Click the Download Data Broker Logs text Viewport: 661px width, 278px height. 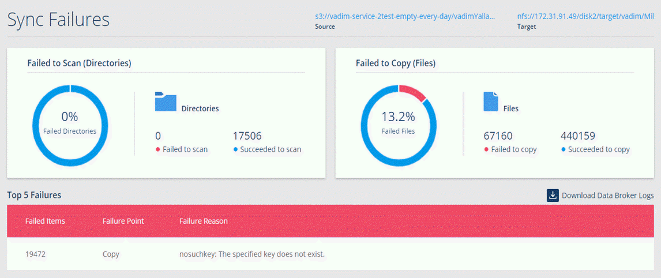coord(607,196)
